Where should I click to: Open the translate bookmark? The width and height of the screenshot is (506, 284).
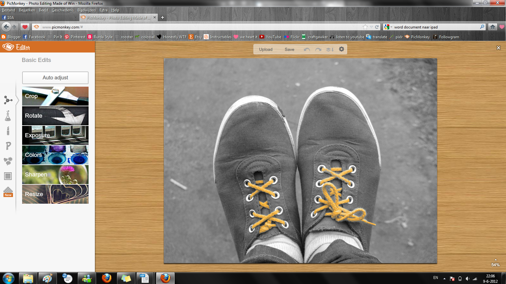377,37
